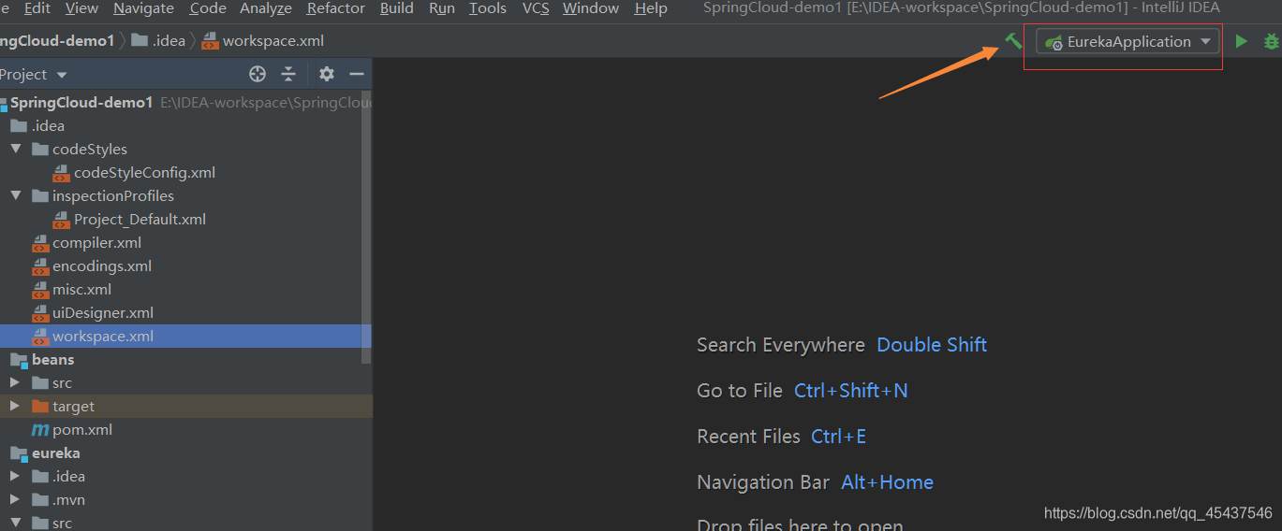Run EurekaApplication with the green play icon
This screenshot has height=531, width=1282.
pyautogui.click(x=1242, y=41)
